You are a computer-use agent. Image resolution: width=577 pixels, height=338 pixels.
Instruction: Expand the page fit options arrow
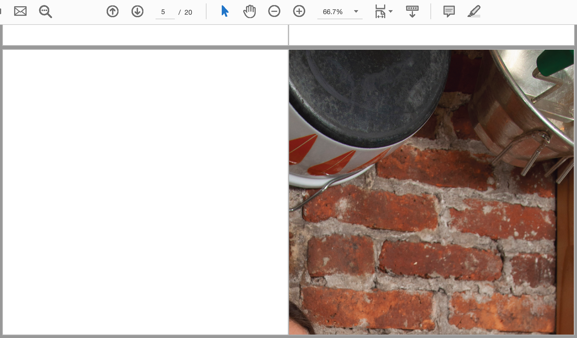point(391,12)
